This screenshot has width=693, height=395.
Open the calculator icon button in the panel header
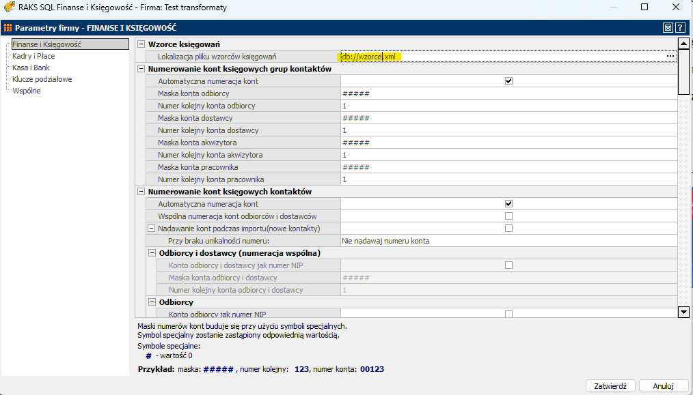668,28
